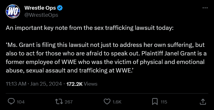Click the 1.6K likes count
The height and width of the screenshot is (110, 214).
coord(116,102)
